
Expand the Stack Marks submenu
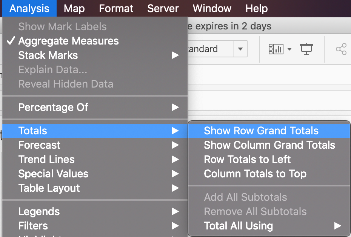[x=48, y=55]
